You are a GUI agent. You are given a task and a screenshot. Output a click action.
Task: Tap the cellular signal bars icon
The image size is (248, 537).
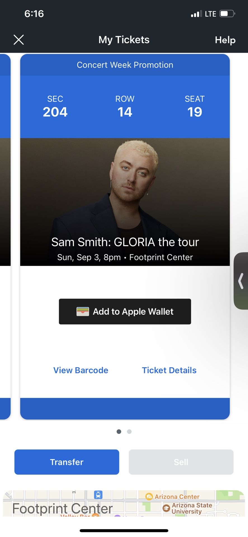coord(195,14)
